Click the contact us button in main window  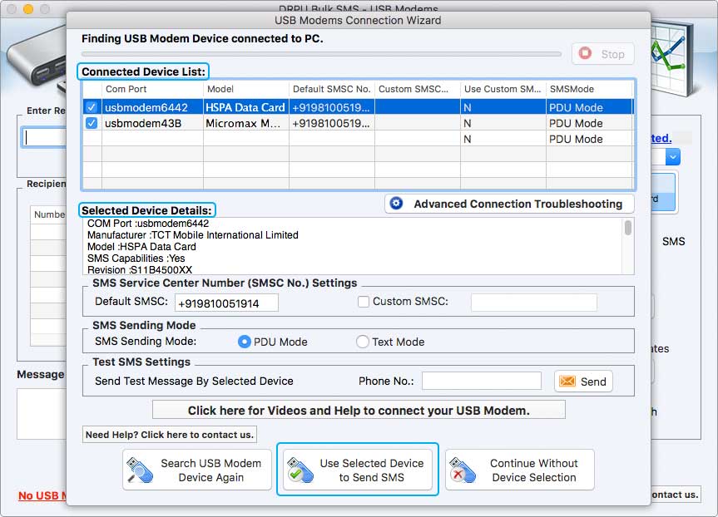[676, 495]
